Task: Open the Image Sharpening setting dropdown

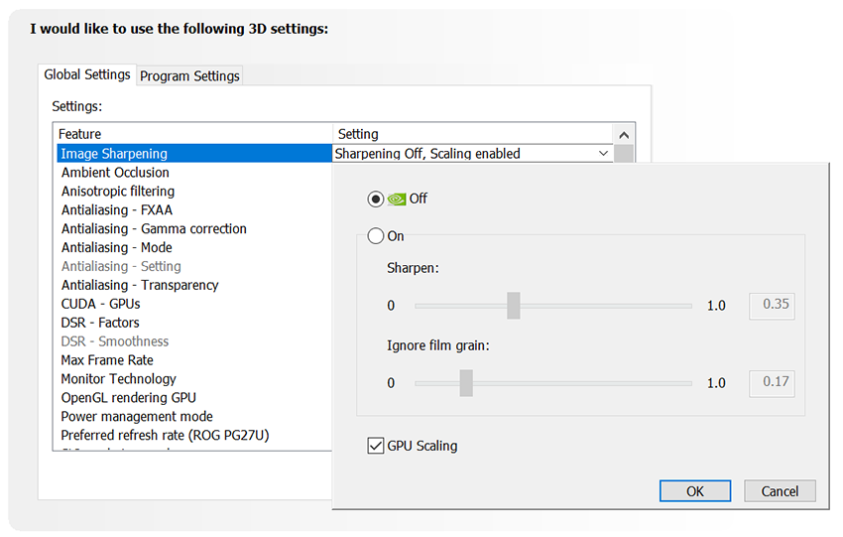Action: (x=603, y=154)
